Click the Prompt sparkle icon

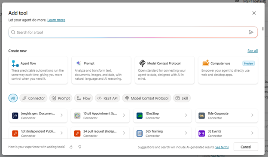[x=79, y=63]
